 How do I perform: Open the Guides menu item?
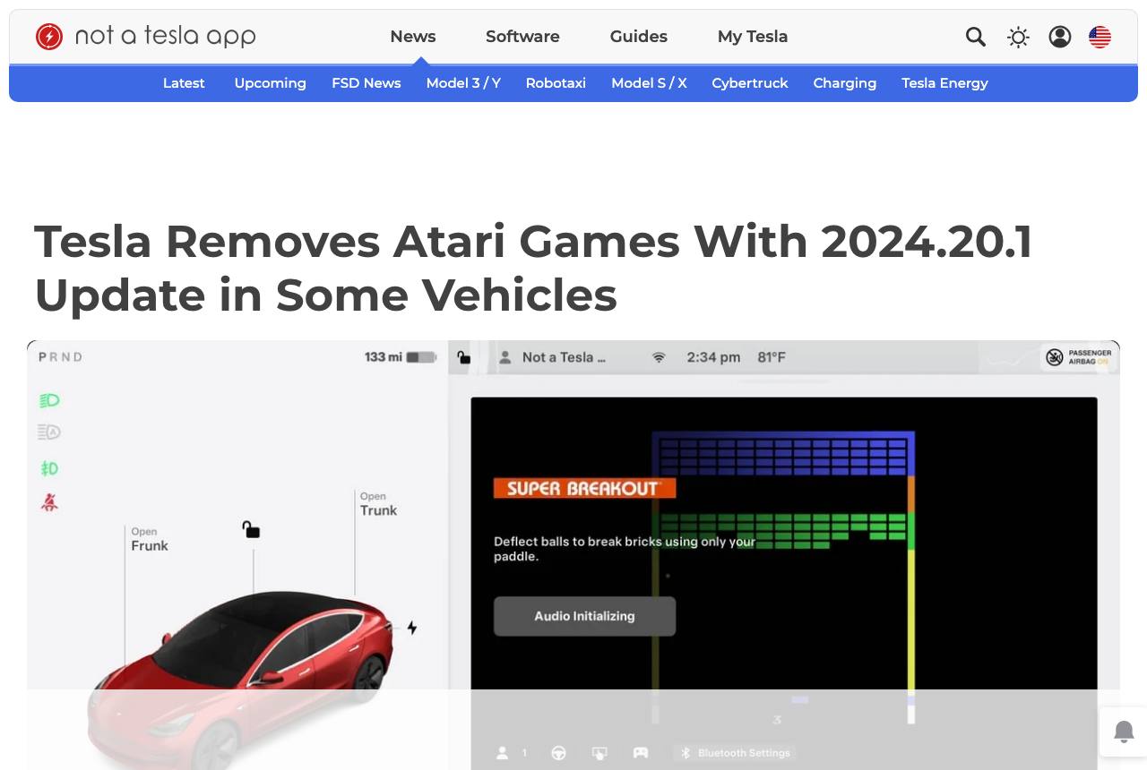click(639, 37)
